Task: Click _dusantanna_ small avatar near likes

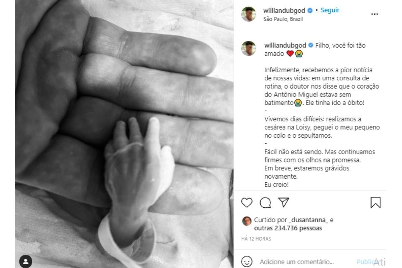Action: pos(247,221)
